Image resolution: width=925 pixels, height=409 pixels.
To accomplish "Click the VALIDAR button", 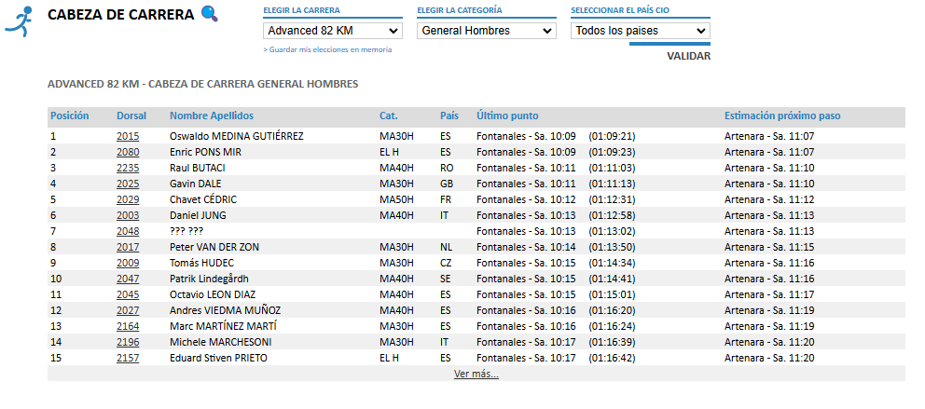I will tap(688, 57).
